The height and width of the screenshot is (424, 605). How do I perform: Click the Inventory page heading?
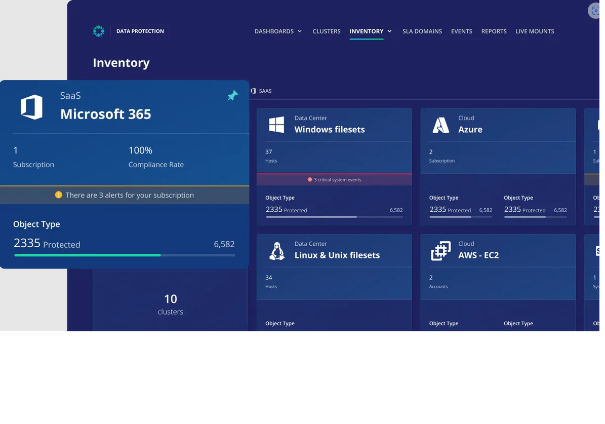[x=121, y=62]
